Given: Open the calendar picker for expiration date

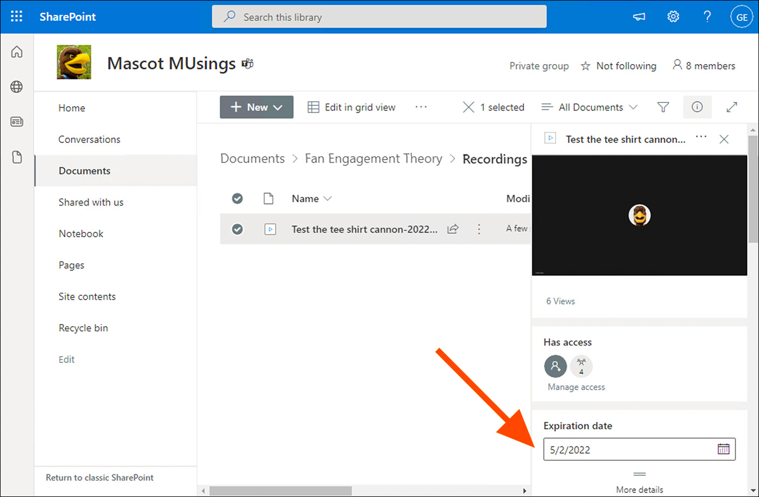Looking at the screenshot, I should pos(723,449).
